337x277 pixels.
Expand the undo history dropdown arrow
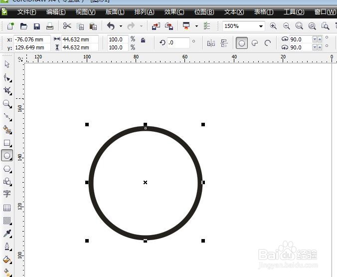coord(121,26)
